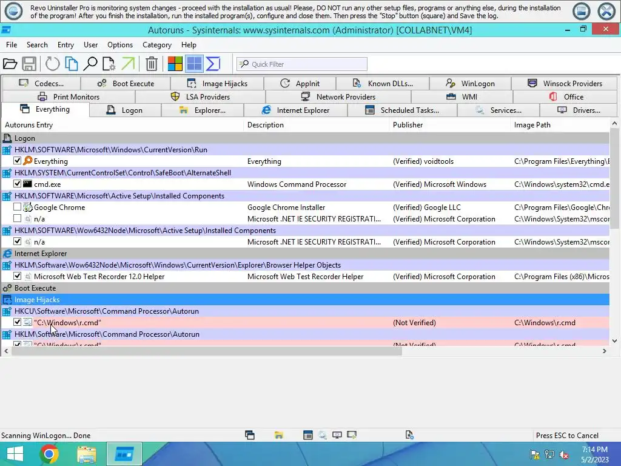The width and height of the screenshot is (621, 466).
Task: Switch to the Winsock Providers tab
Action: point(565,83)
